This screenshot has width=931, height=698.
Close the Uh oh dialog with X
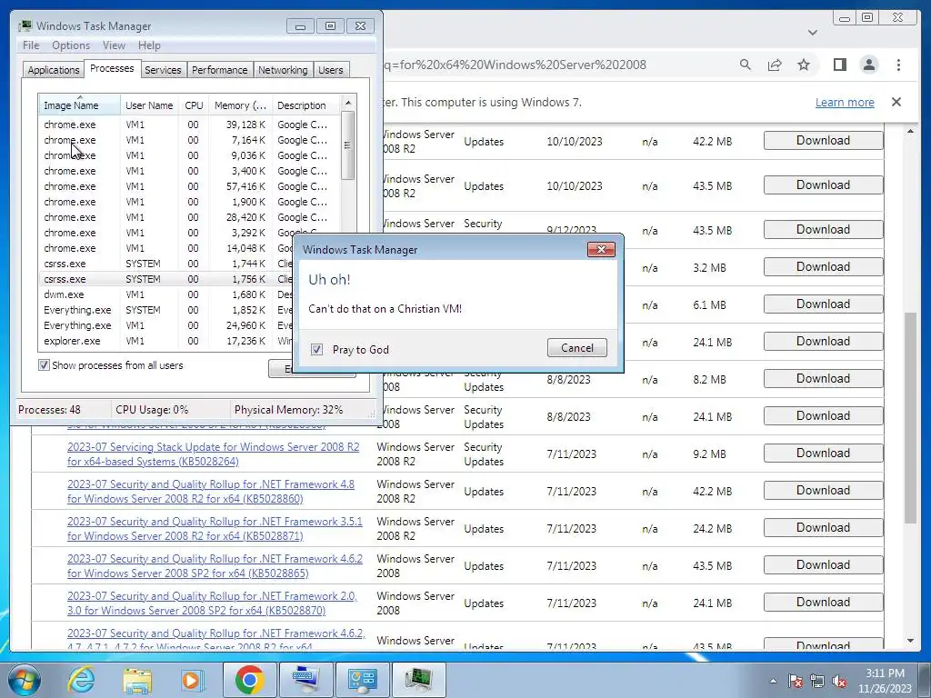[x=601, y=249]
